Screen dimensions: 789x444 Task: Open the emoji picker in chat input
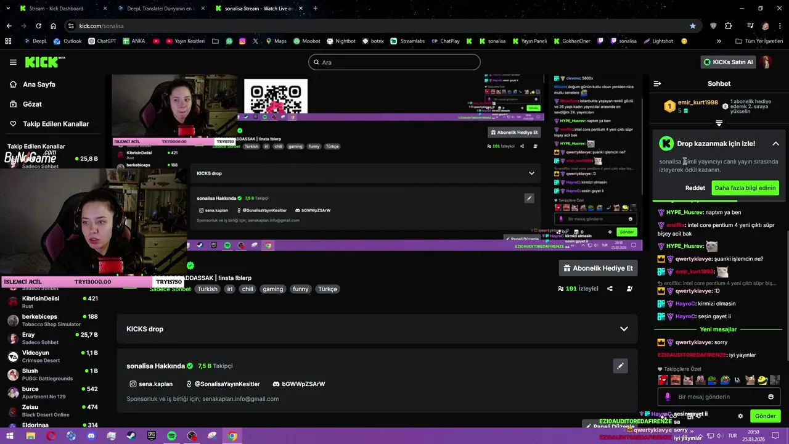[x=771, y=397]
